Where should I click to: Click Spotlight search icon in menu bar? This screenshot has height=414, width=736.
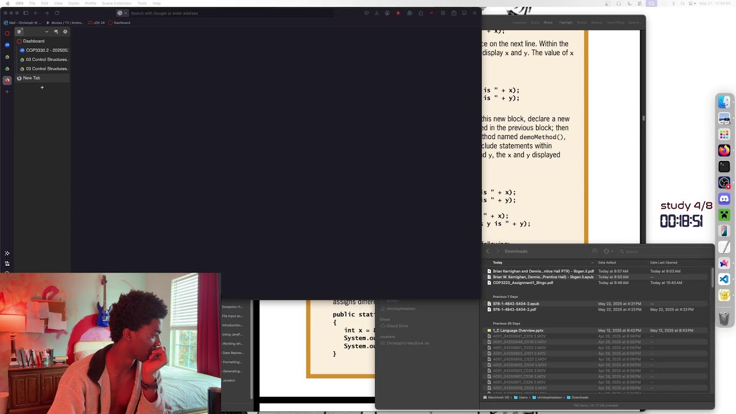click(x=682, y=3)
